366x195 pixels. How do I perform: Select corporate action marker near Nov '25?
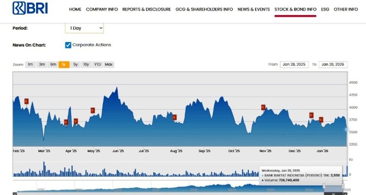tap(263, 107)
